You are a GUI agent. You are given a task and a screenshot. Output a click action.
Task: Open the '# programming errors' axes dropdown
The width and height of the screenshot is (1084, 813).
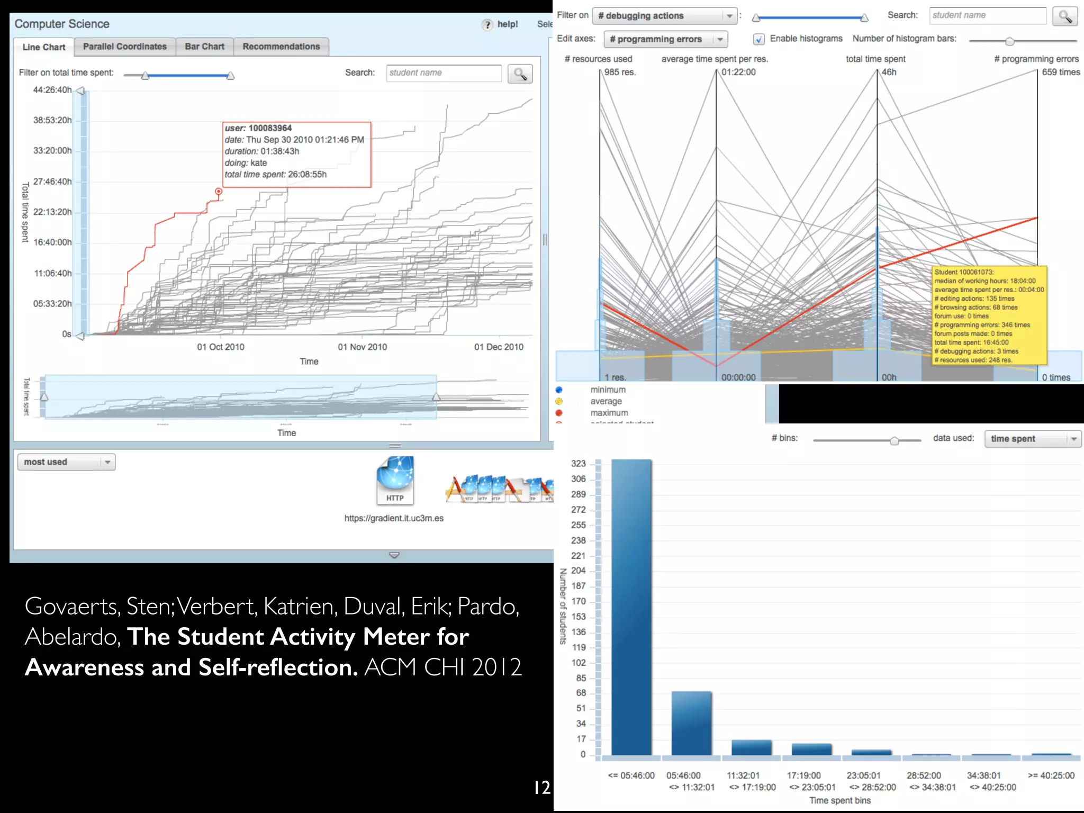pyautogui.click(x=665, y=39)
